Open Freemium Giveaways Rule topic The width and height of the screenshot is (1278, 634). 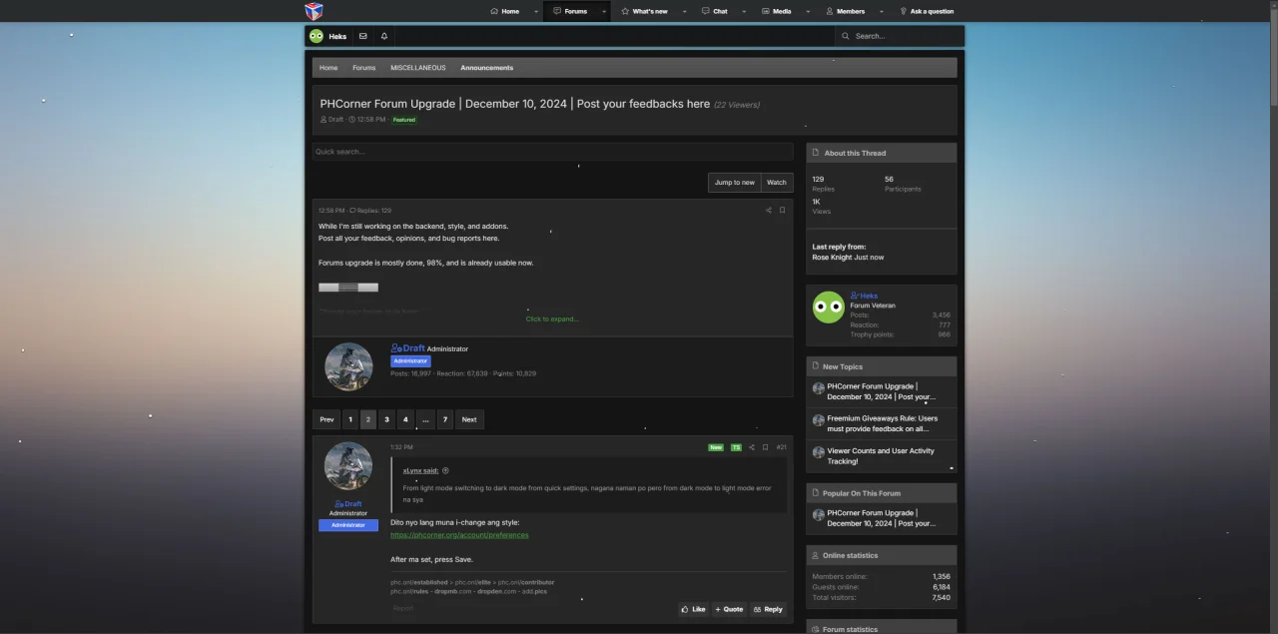(x=883, y=423)
